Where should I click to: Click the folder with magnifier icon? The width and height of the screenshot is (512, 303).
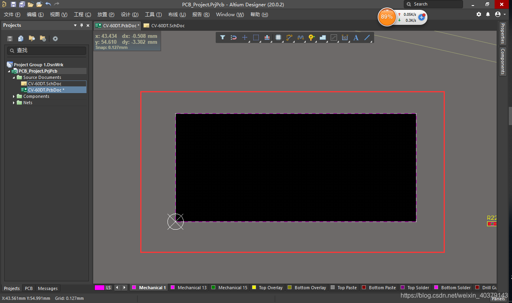[32, 39]
